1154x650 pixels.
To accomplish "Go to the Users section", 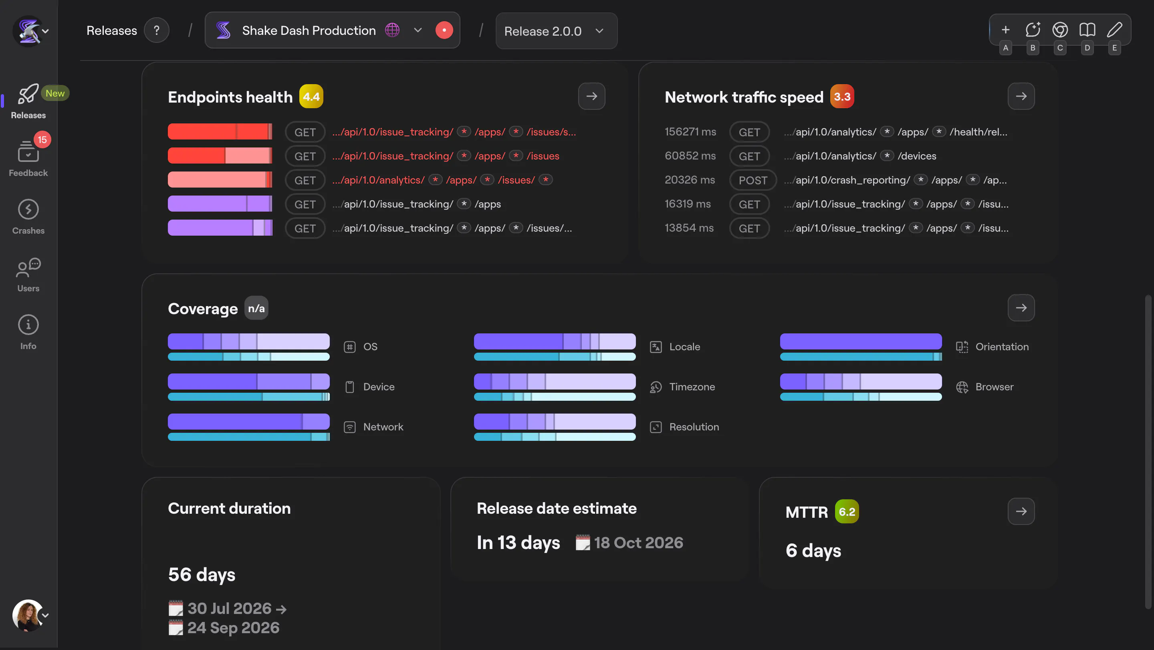I will pos(28,275).
